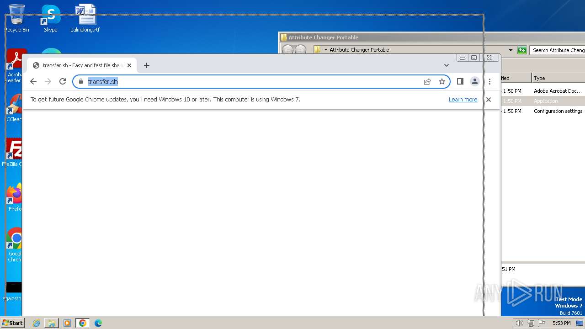Viewport: 585px width, 329px height.
Task: Expand Chrome tab search chevron
Action: click(x=447, y=65)
